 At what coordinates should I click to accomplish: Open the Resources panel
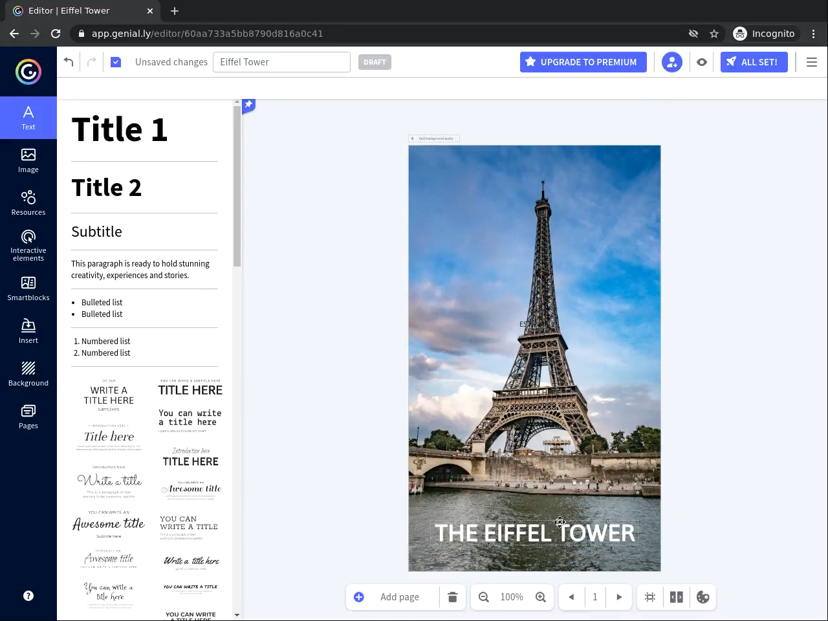pyautogui.click(x=28, y=203)
